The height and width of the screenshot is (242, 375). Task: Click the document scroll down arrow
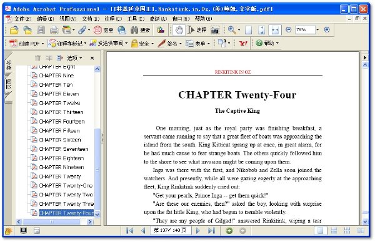pos(365,221)
